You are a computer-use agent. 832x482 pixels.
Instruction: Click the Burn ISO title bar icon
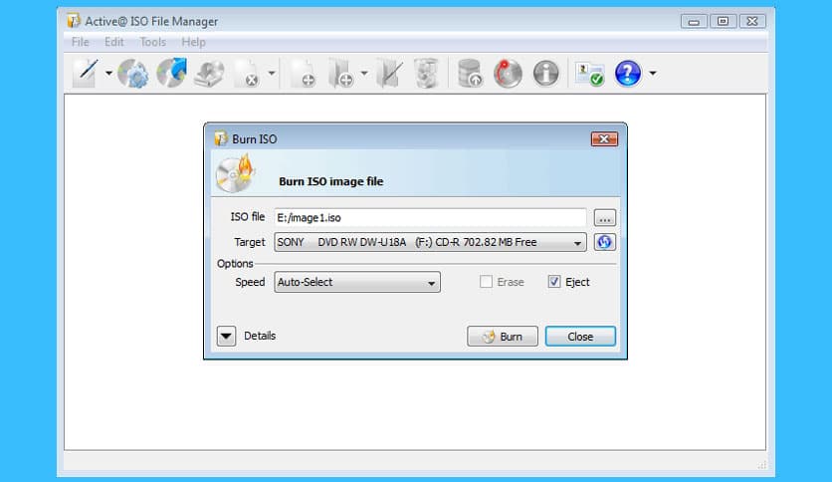220,138
